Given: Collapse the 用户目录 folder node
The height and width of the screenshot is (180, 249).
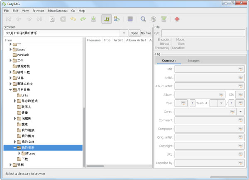Looking at the screenshot, I should point(10,90).
